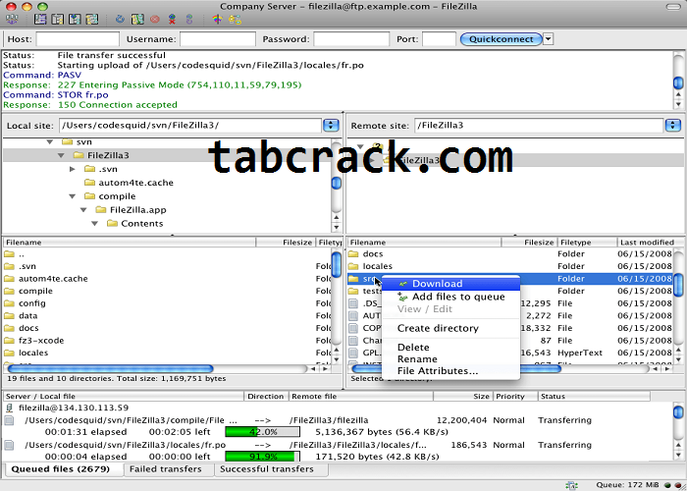This screenshot has height=491, width=687.
Task: Click the folder icon beside remote locales
Action: (x=353, y=266)
